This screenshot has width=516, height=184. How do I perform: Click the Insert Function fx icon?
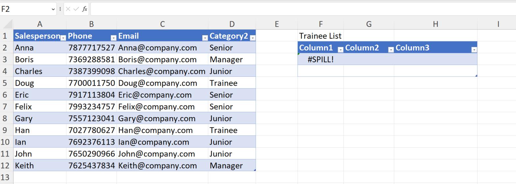pyautogui.click(x=85, y=9)
